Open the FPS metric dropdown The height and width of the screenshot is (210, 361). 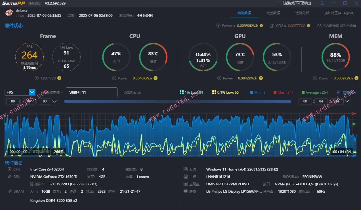pyautogui.click(x=32, y=92)
